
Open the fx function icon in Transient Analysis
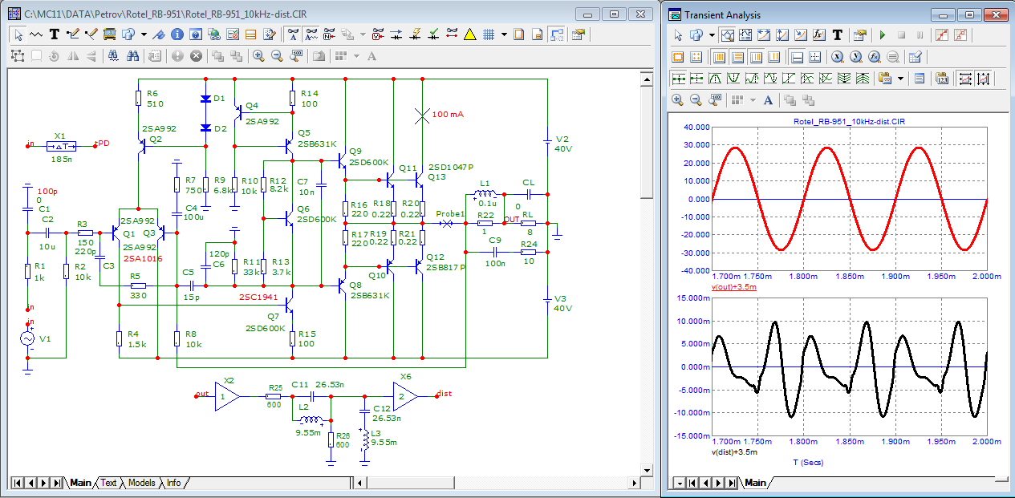tap(819, 35)
